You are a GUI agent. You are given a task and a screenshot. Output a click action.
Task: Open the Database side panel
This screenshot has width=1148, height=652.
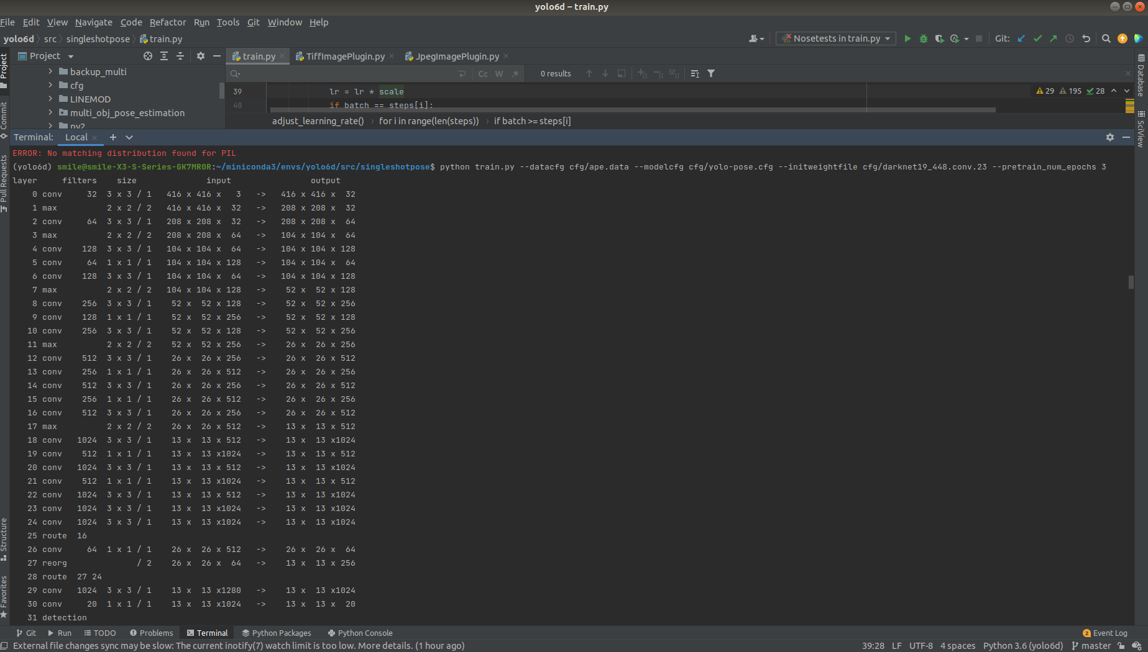click(x=1141, y=75)
